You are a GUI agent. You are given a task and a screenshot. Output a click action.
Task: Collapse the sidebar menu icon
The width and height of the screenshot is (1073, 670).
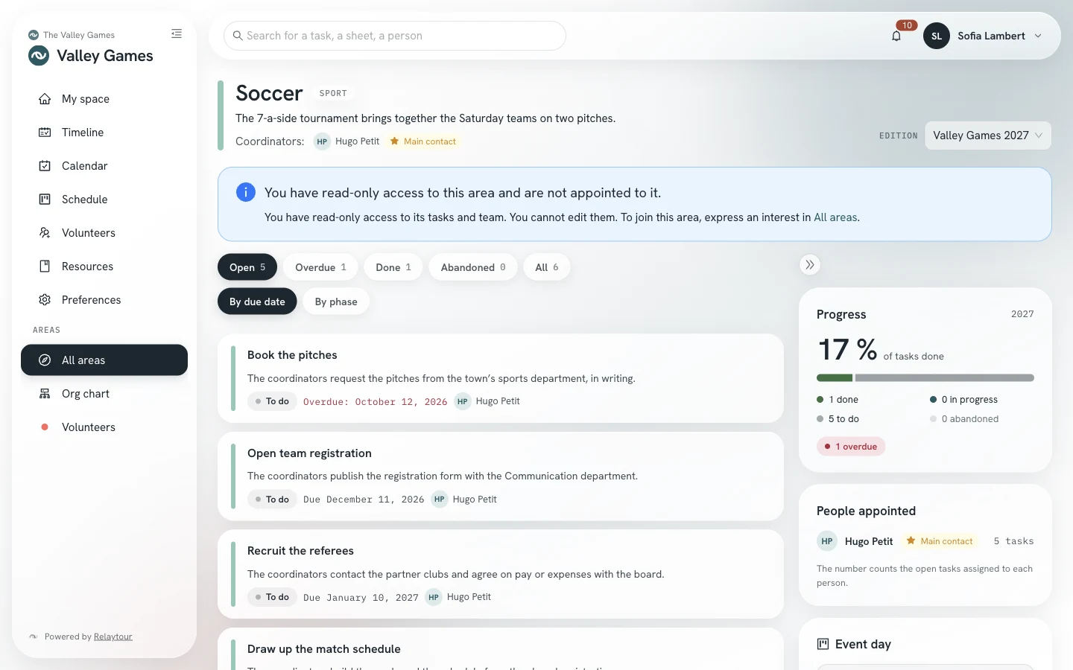[x=177, y=33]
